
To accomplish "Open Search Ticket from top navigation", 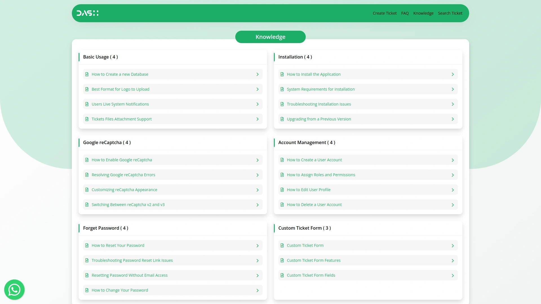I will point(450,13).
